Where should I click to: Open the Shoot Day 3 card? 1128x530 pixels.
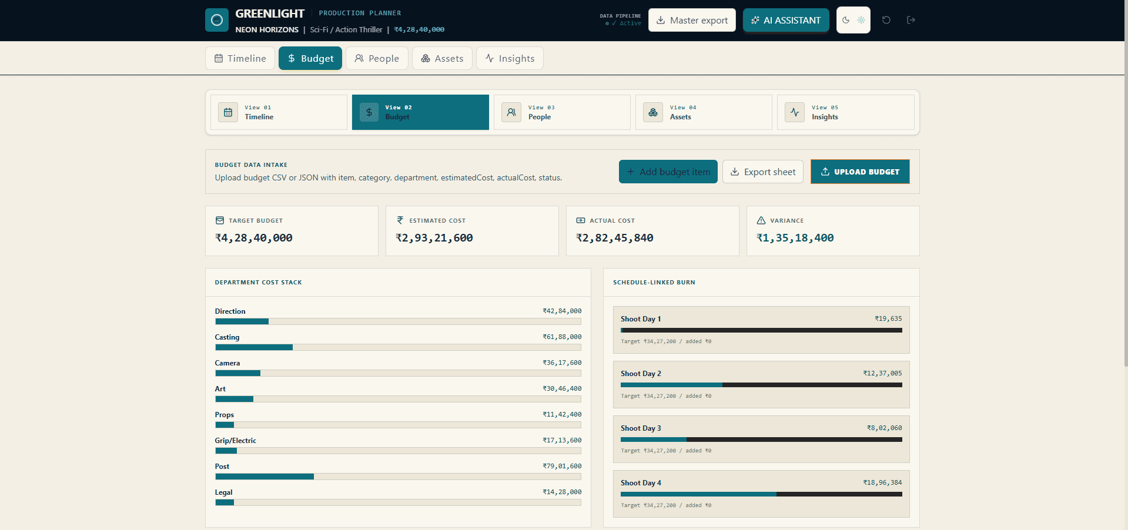point(761,439)
